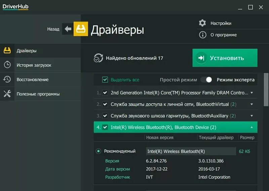Screen dimensions: 269x191
Task: Click new version number 6.2.84.276
Action: click(156, 161)
